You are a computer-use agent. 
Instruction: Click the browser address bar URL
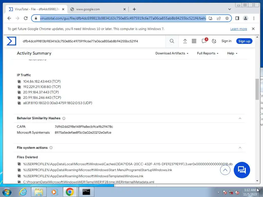tap(123, 18)
